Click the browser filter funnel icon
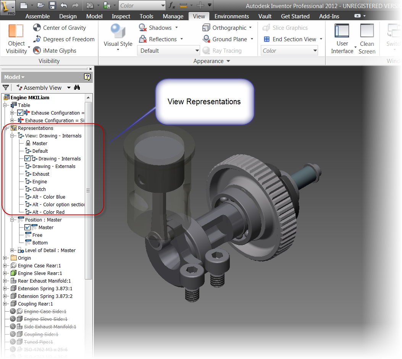This screenshot has width=402, height=359. click(6, 88)
